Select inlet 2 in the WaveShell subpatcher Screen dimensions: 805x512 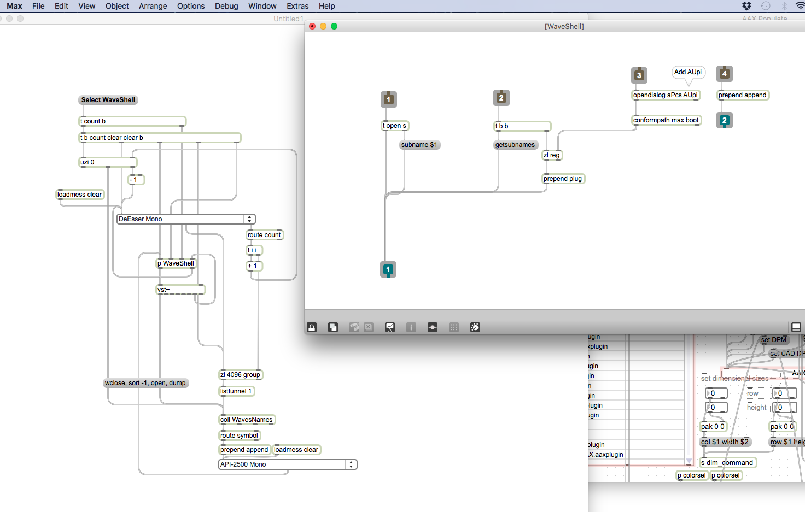[501, 98]
